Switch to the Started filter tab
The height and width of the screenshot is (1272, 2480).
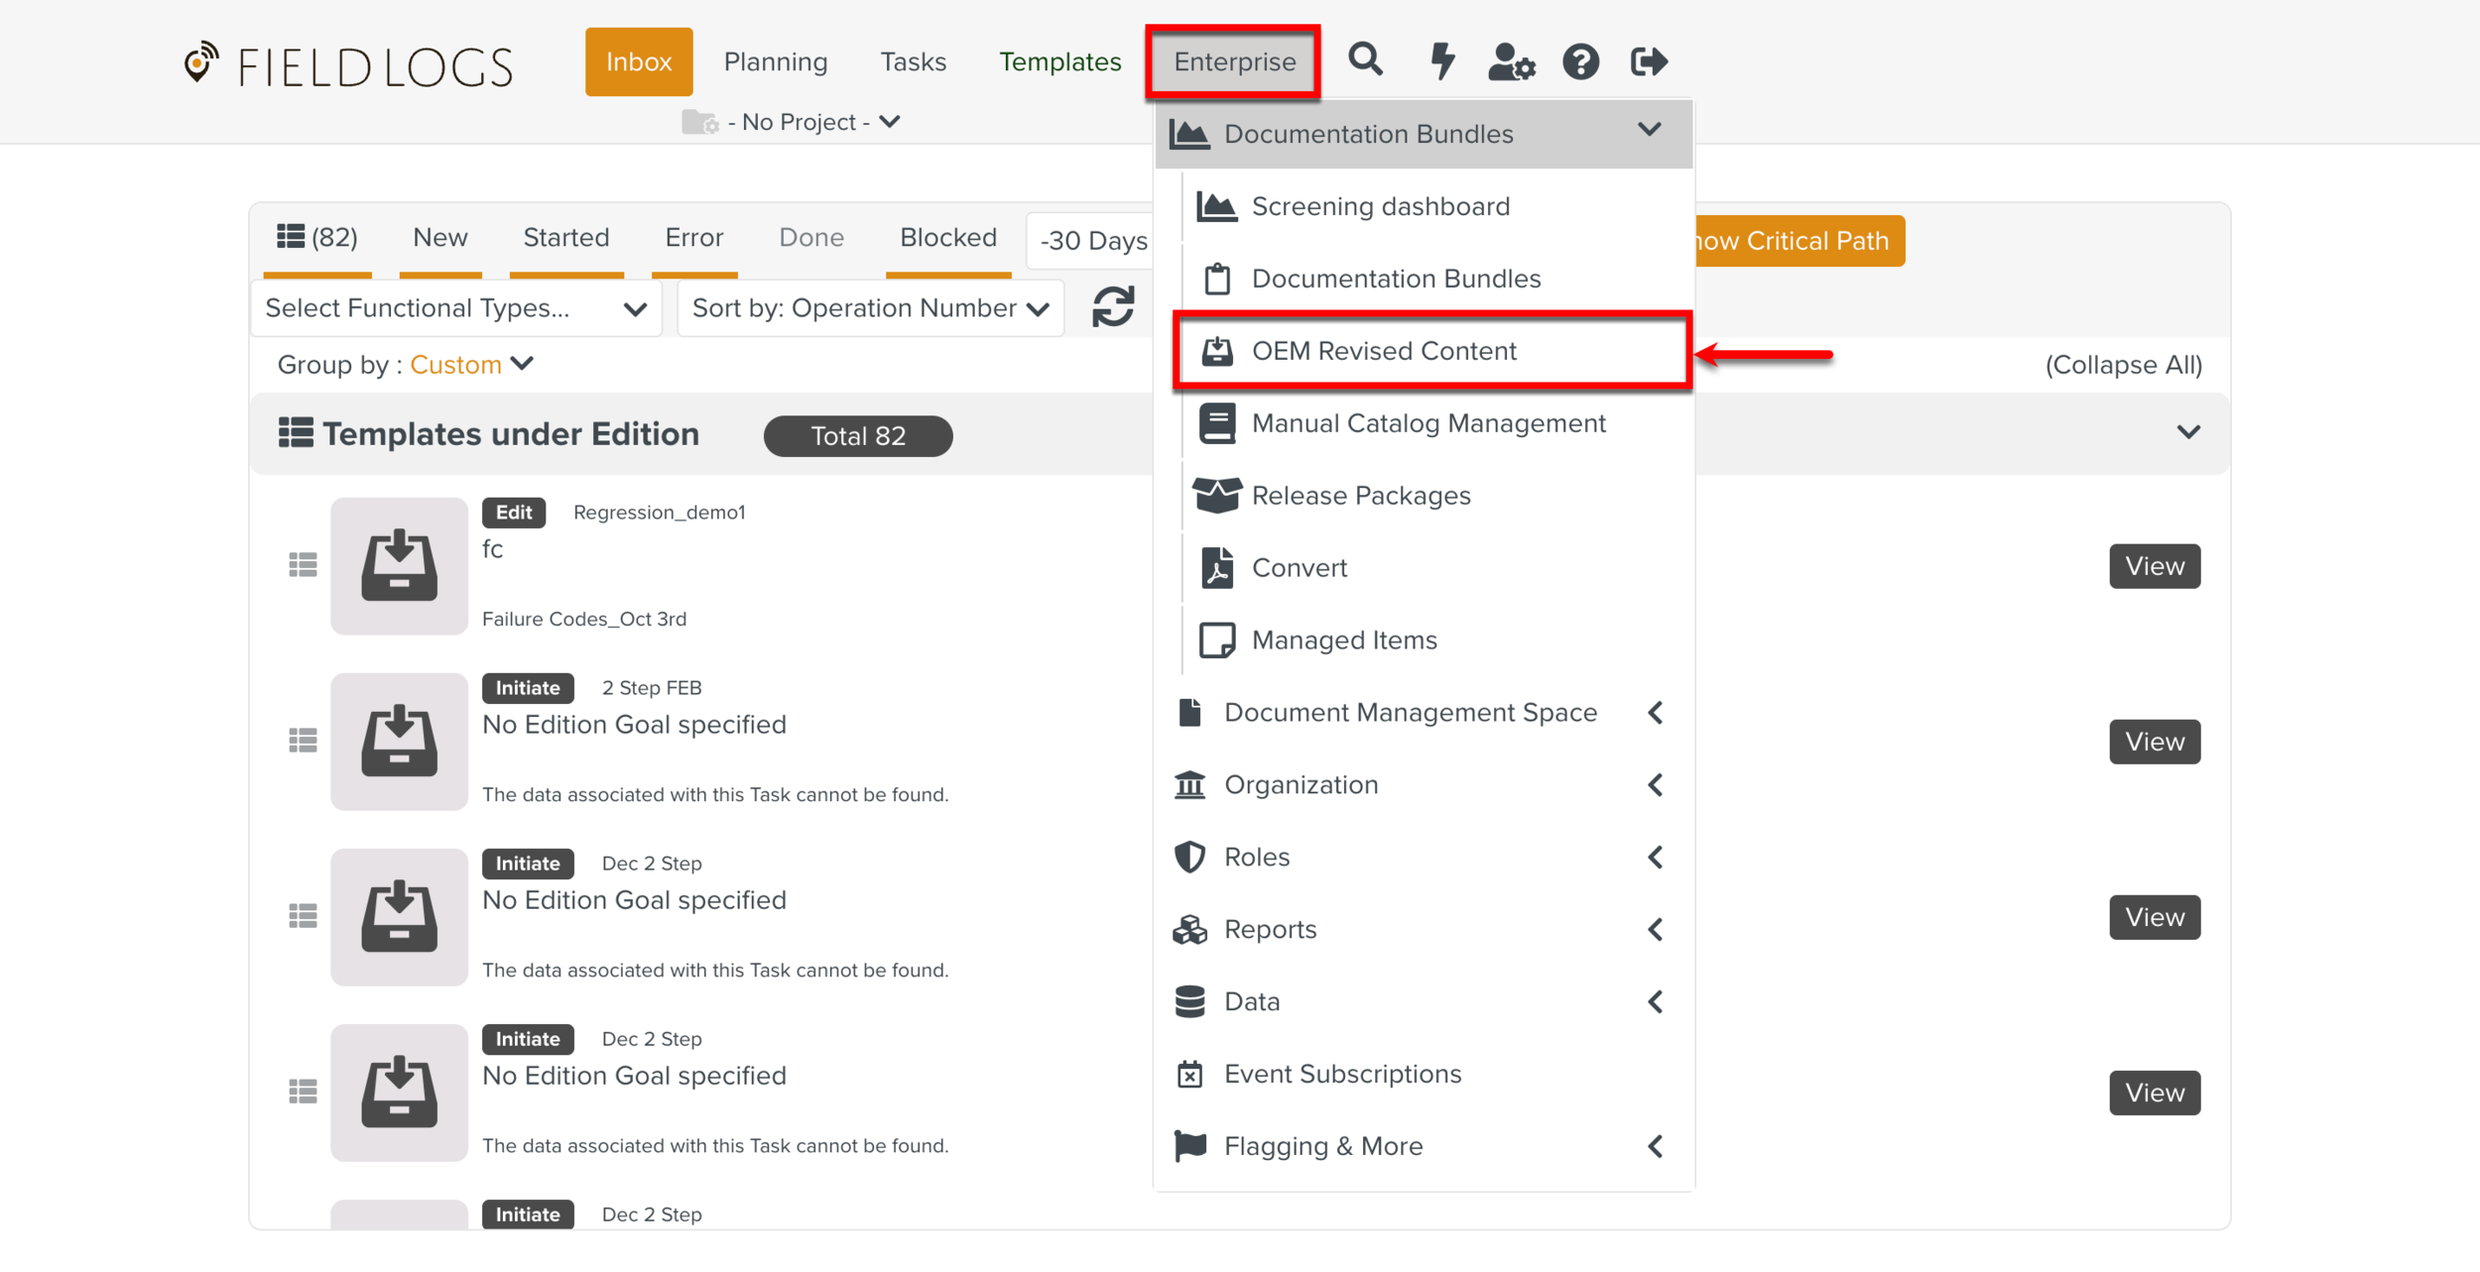click(565, 238)
